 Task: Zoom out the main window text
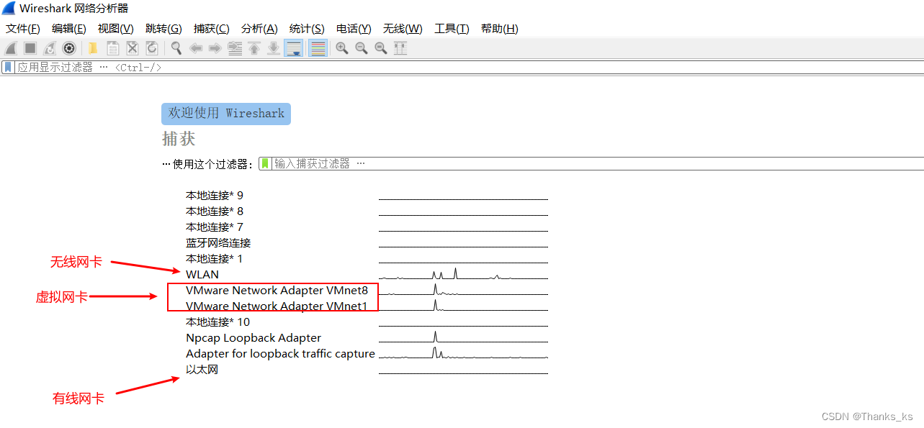point(362,48)
